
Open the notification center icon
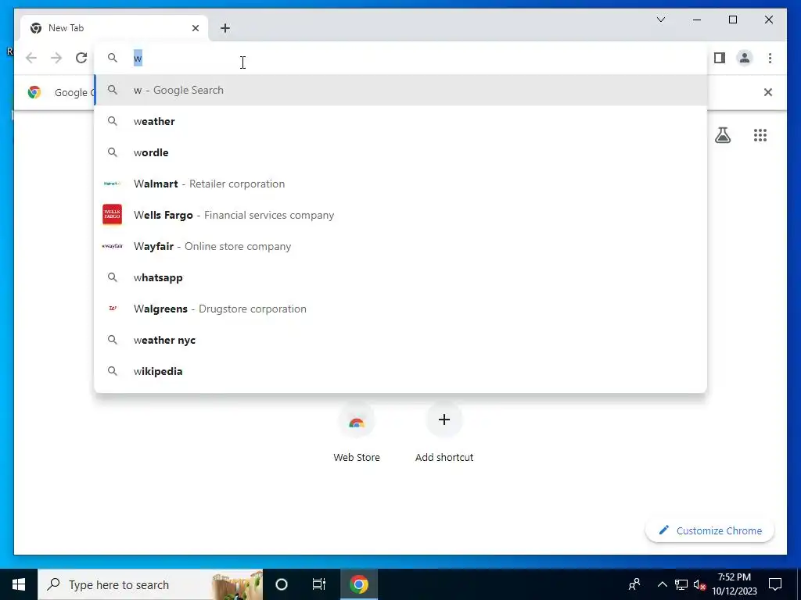775,584
